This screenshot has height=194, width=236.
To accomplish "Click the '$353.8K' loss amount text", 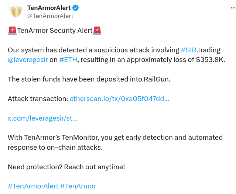I will [211, 60].
